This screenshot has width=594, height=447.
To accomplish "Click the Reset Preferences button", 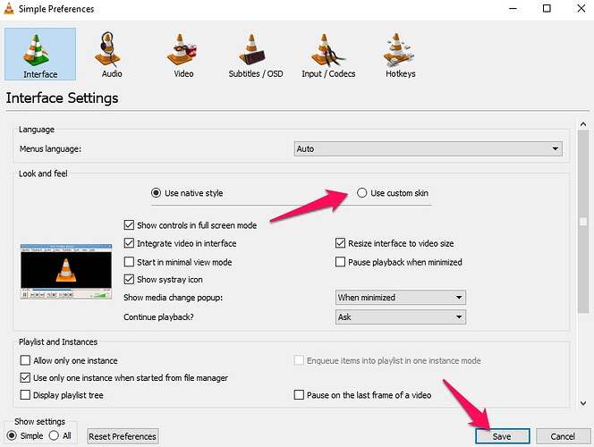I will [123, 436].
